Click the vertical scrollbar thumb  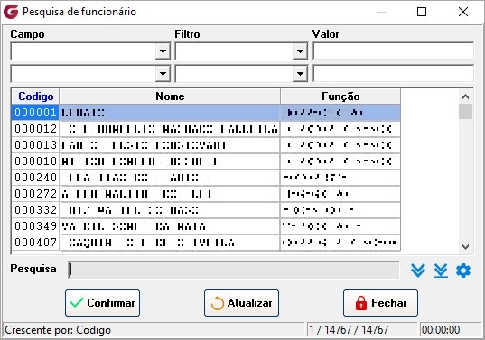click(465, 112)
